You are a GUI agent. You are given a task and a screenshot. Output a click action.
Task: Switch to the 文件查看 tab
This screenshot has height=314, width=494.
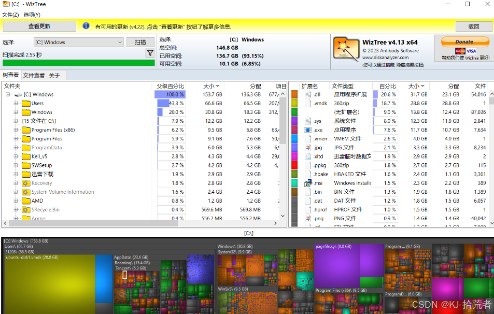pyautogui.click(x=34, y=75)
